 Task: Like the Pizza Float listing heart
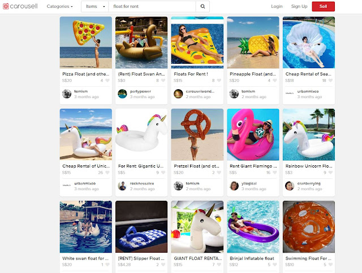click(x=107, y=80)
